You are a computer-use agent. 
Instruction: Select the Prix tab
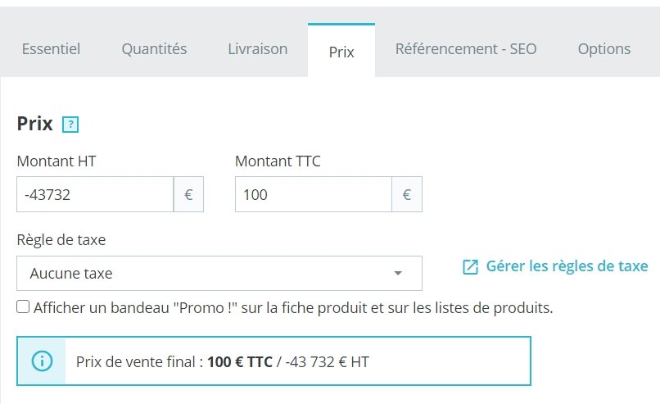click(341, 51)
